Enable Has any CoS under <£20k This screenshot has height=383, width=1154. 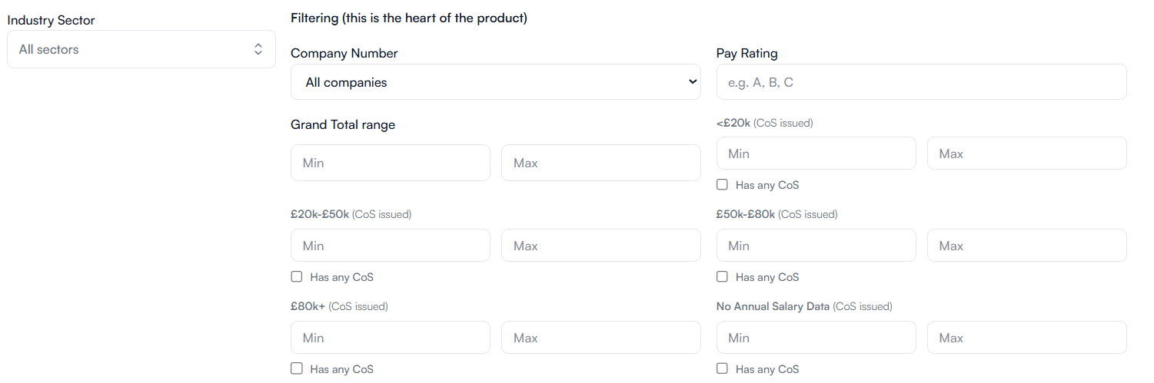pos(722,185)
